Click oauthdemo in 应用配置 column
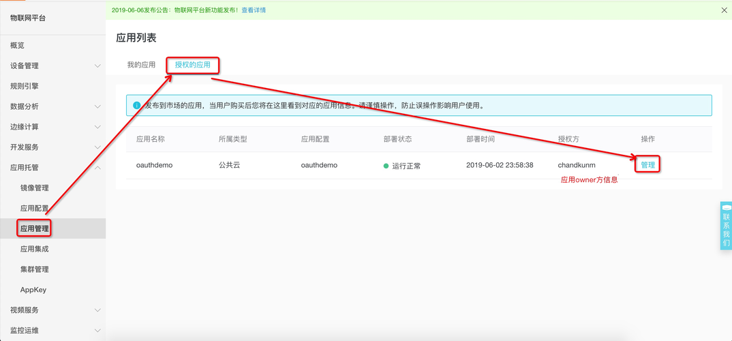The height and width of the screenshot is (341, 732). pos(320,165)
